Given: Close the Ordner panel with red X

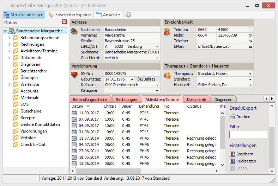Looking at the screenshot, I should coord(64,22).
